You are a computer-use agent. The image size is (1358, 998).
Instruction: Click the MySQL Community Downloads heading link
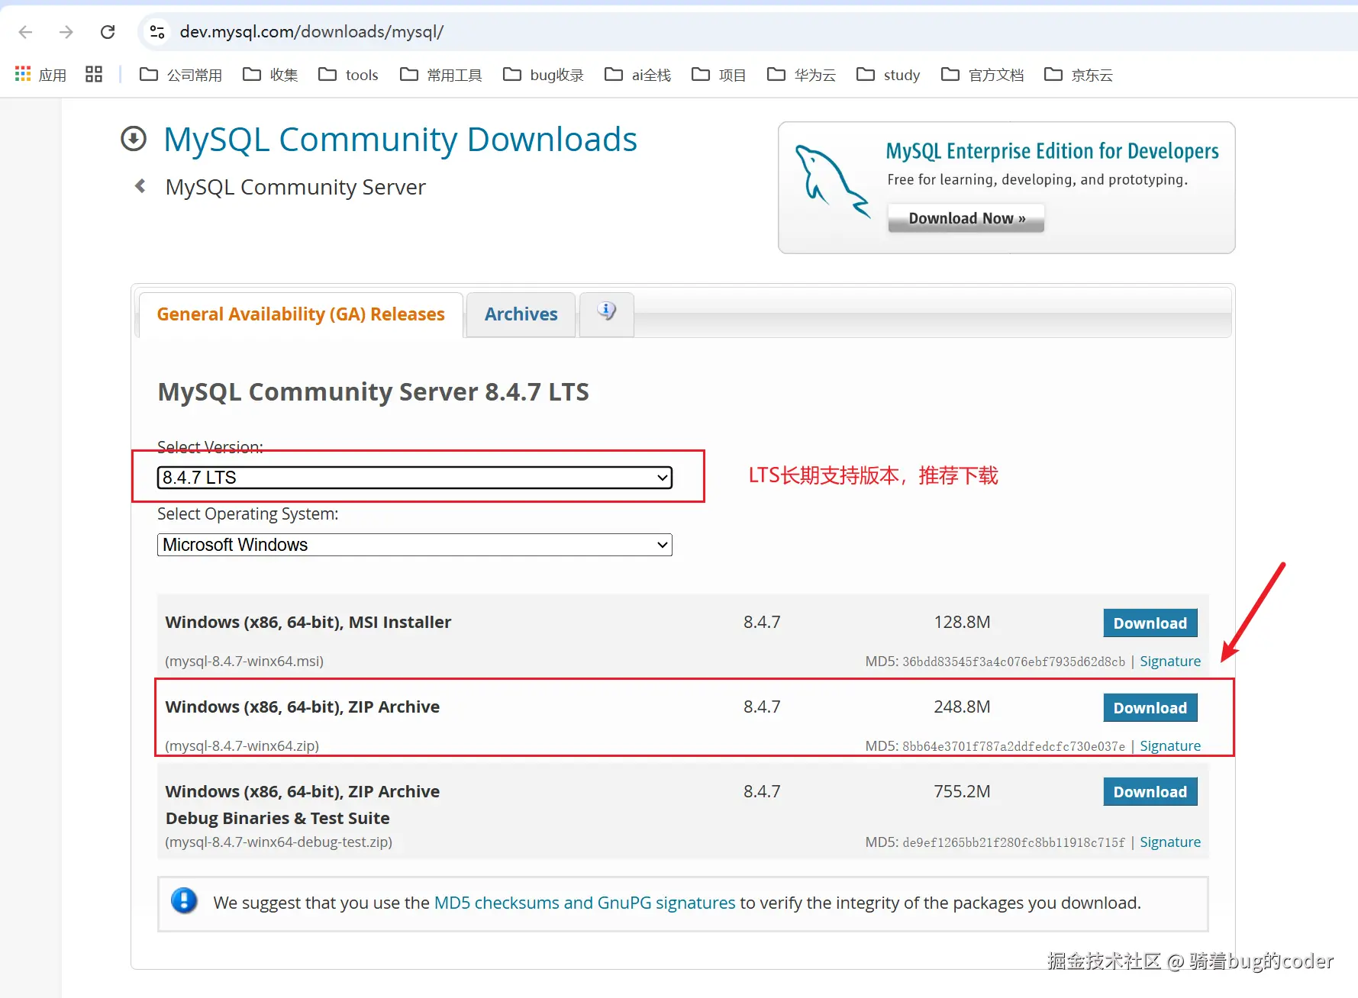[x=400, y=140]
